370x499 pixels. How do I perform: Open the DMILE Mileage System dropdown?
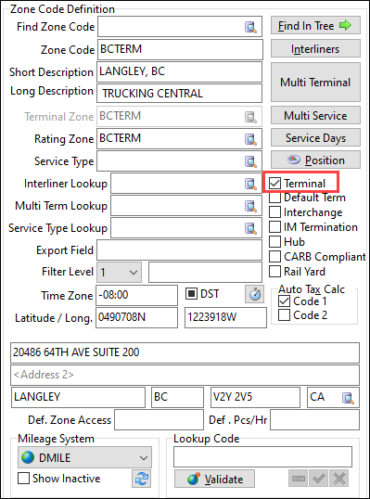(x=84, y=457)
